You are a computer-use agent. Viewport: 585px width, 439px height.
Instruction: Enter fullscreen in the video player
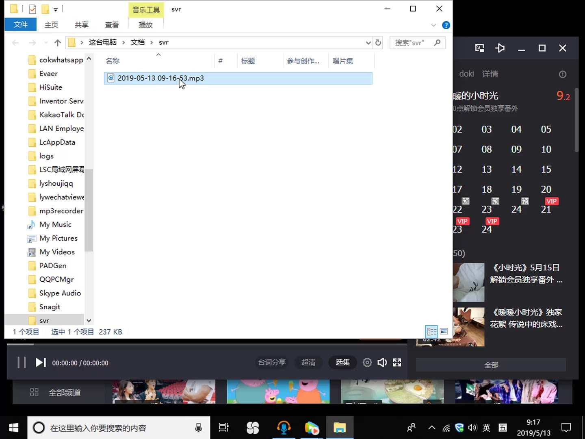pyautogui.click(x=397, y=363)
